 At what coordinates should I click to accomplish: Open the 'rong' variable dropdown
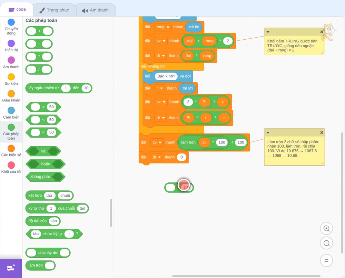162,27
